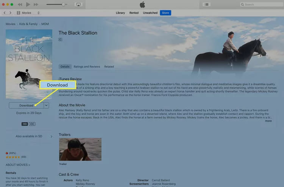The image size is (284, 187).
Task: Click The Black Stallion poster artwork
Action: pyautogui.click(x=29, y=64)
